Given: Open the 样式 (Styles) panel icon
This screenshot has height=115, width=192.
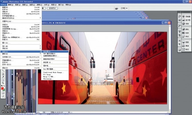Looking at the screenshot, I should (x=186, y=37).
